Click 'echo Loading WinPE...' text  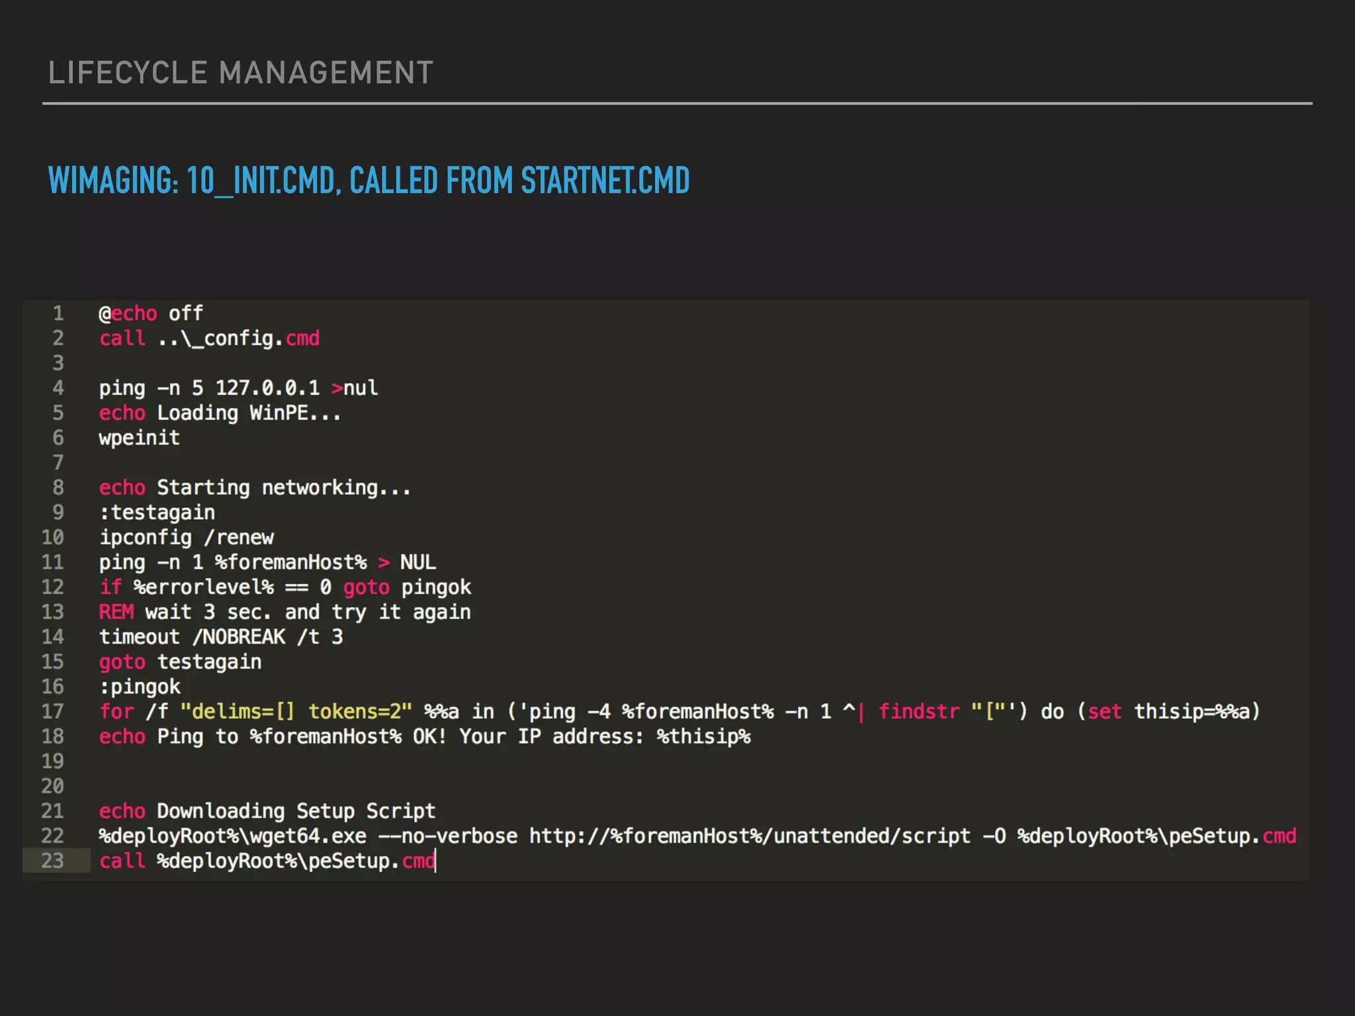(x=220, y=413)
